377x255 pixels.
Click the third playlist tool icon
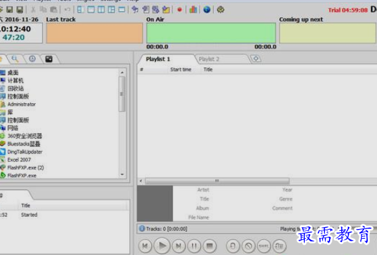(x=156, y=10)
